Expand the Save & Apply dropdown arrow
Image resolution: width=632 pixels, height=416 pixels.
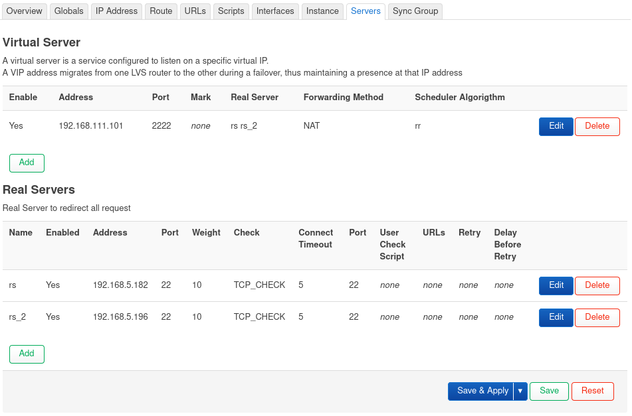pyautogui.click(x=520, y=391)
